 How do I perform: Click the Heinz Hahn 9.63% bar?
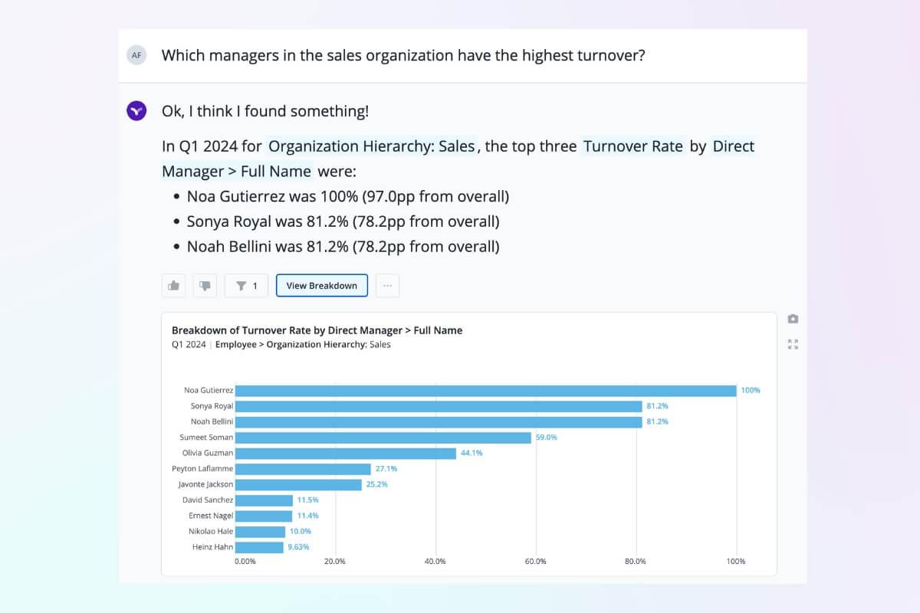259,548
